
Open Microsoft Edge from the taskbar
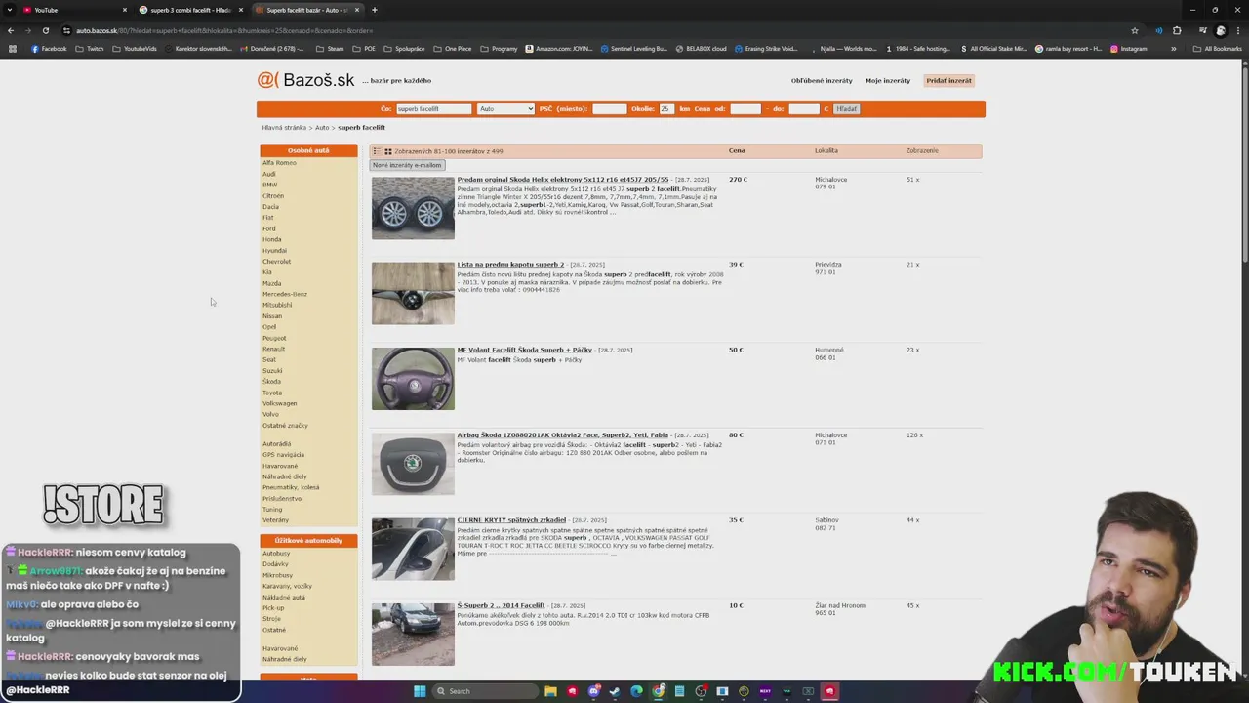point(636,691)
